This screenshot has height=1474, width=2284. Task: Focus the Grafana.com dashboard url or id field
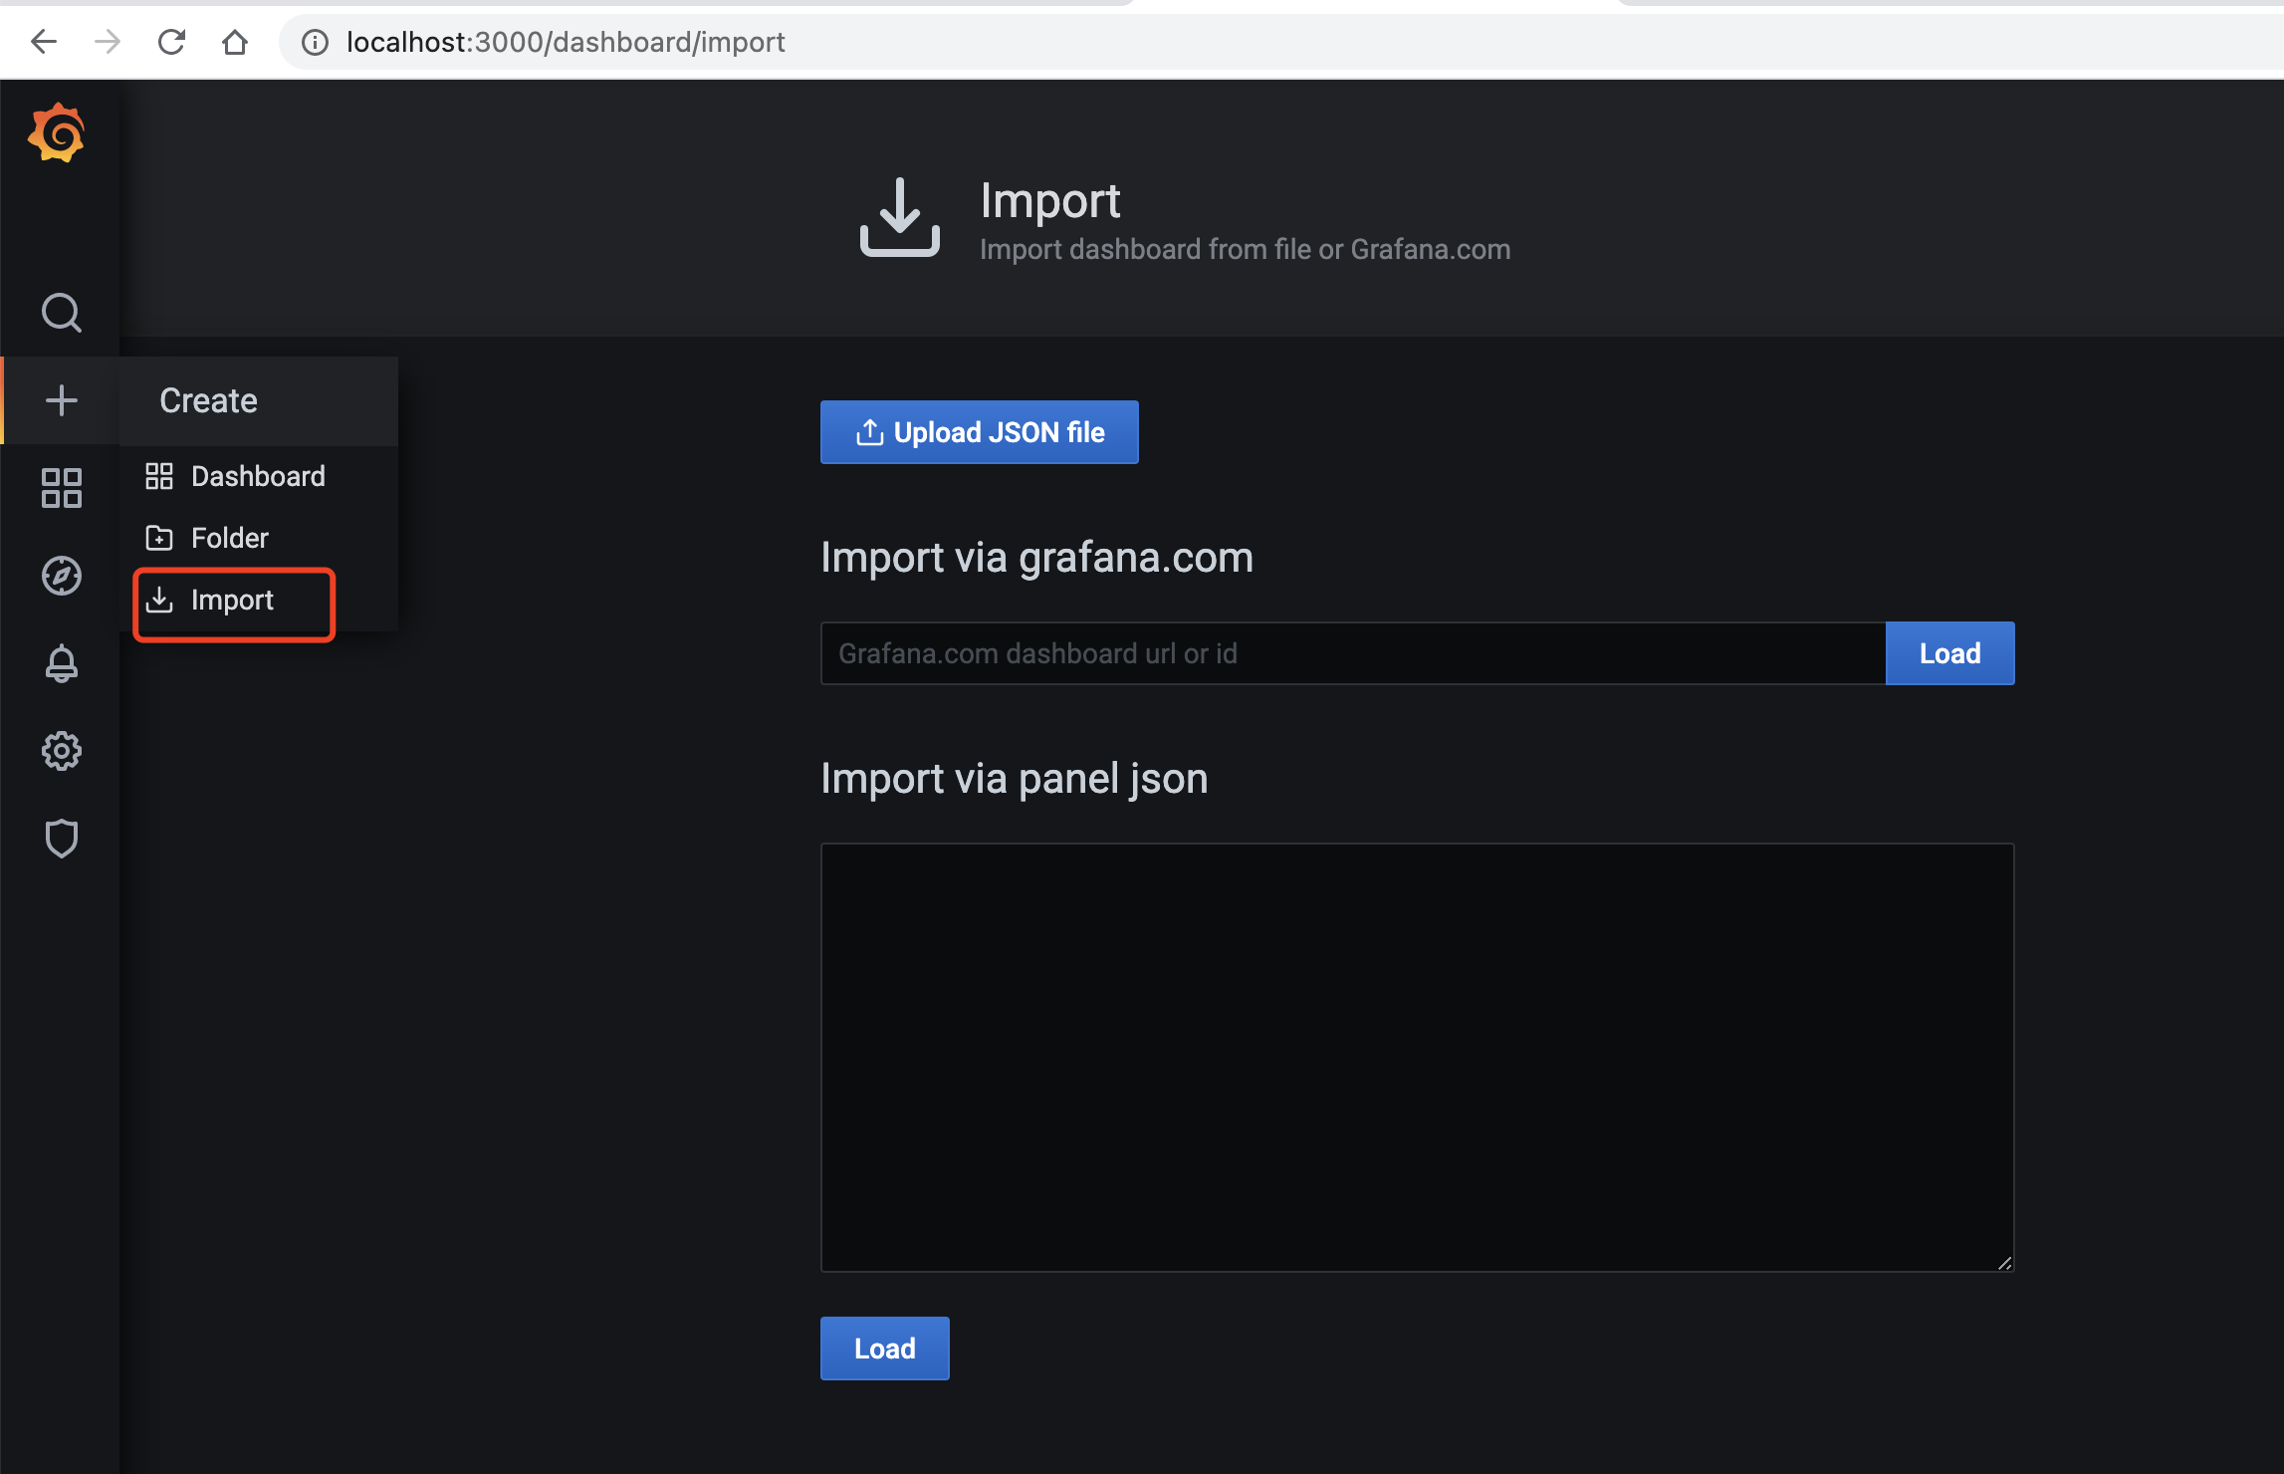(1351, 653)
